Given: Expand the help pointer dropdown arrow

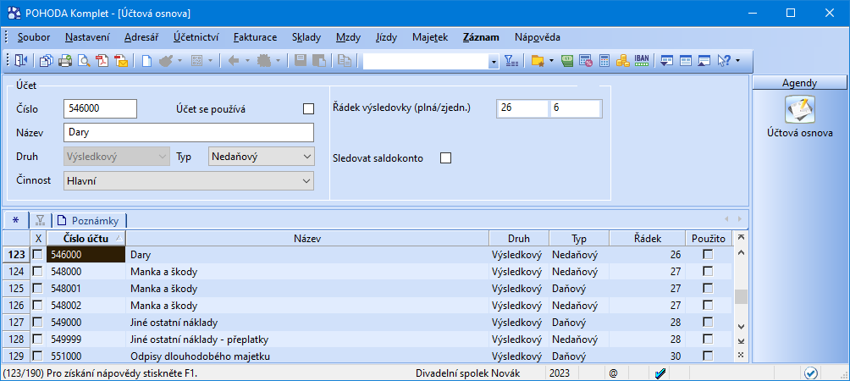Looking at the screenshot, I should (x=738, y=61).
